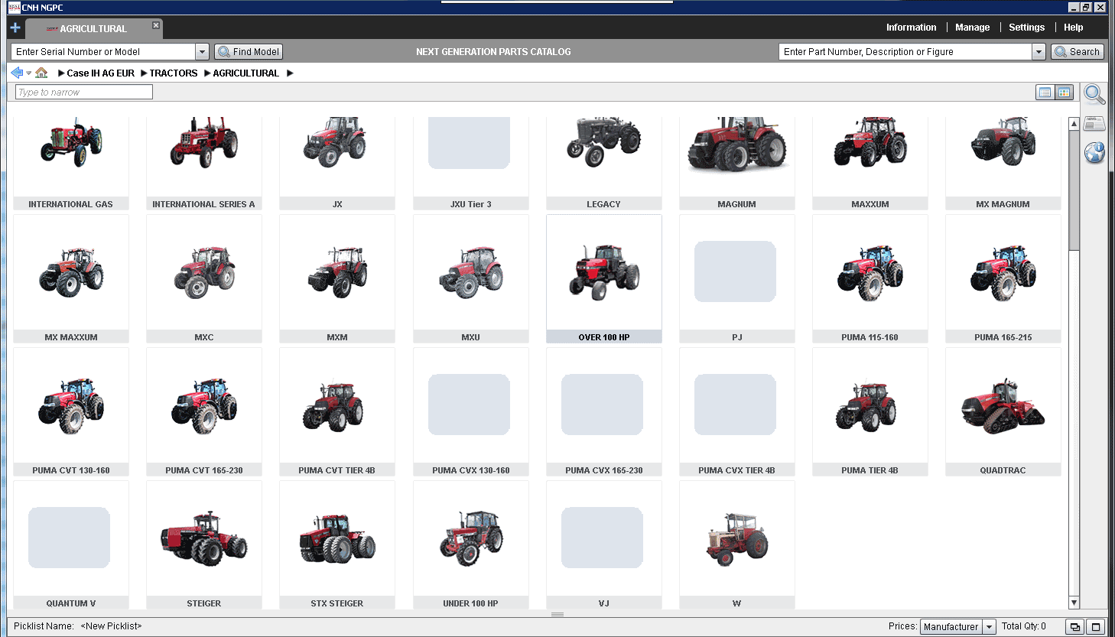Viewport: 1115px width, 637px height.
Task: Click the Search button
Action: [x=1078, y=52]
